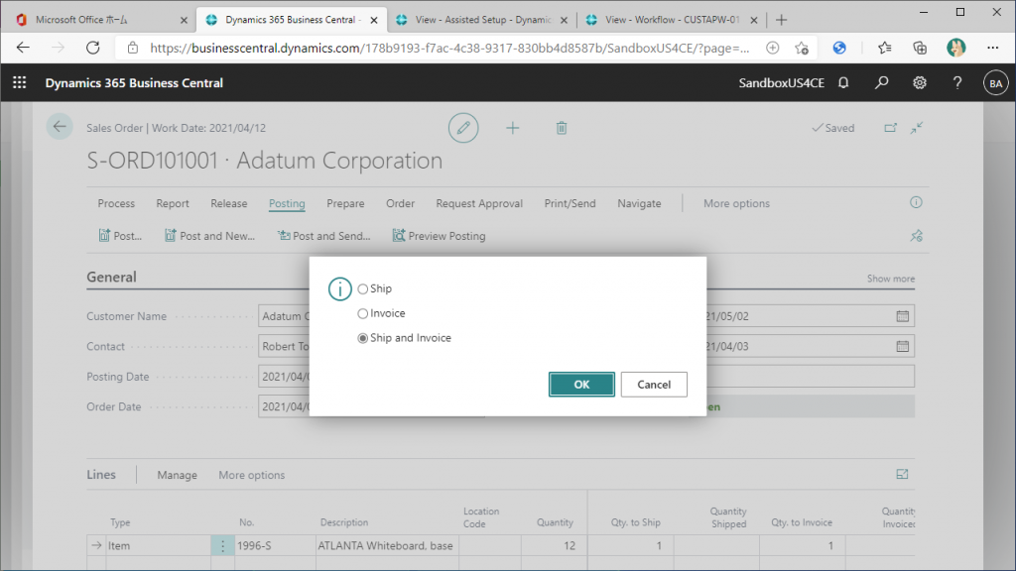1016x571 pixels.
Task: Open browser Collections icon
Action: [x=920, y=48]
